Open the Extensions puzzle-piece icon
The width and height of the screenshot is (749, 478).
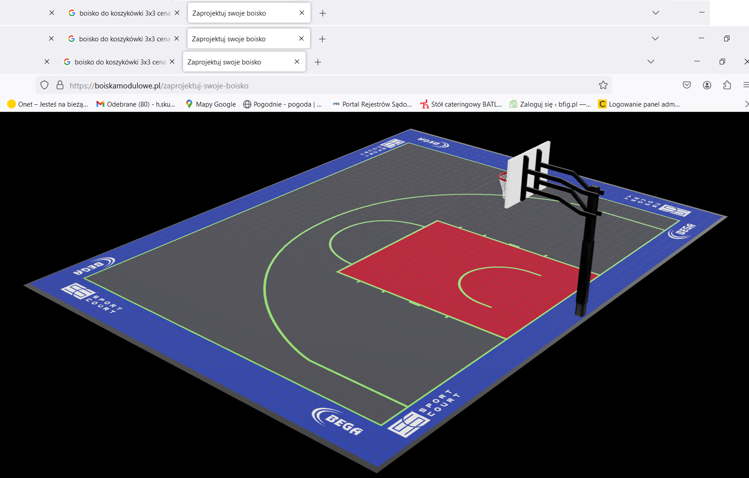tap(727, 85)
